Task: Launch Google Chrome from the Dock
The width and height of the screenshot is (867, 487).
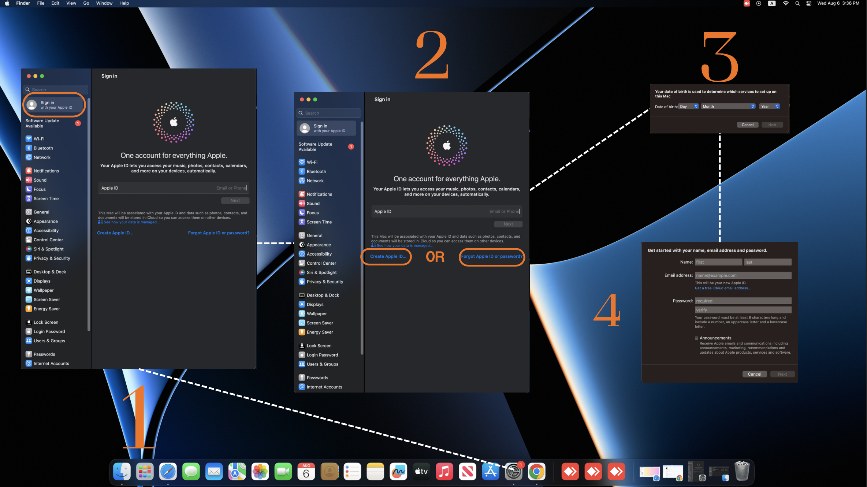Action: pos(537,472)
